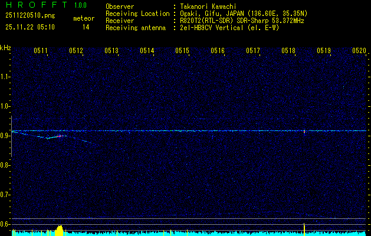Click the pink meteor echo peak
This screenshot has height=236, width=371.
[x=60, y=136]
